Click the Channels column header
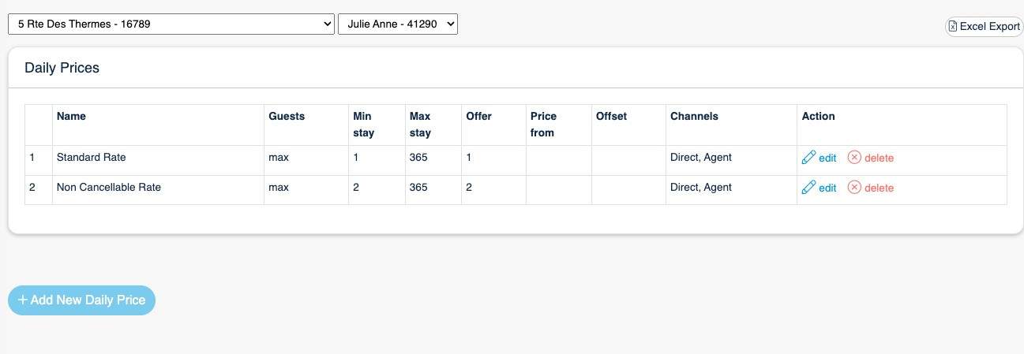This screenshot has width=1024, height=354. (694, 116)
